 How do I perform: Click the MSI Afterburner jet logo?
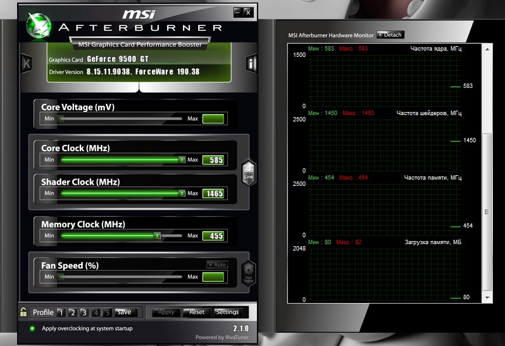point(39,26)
